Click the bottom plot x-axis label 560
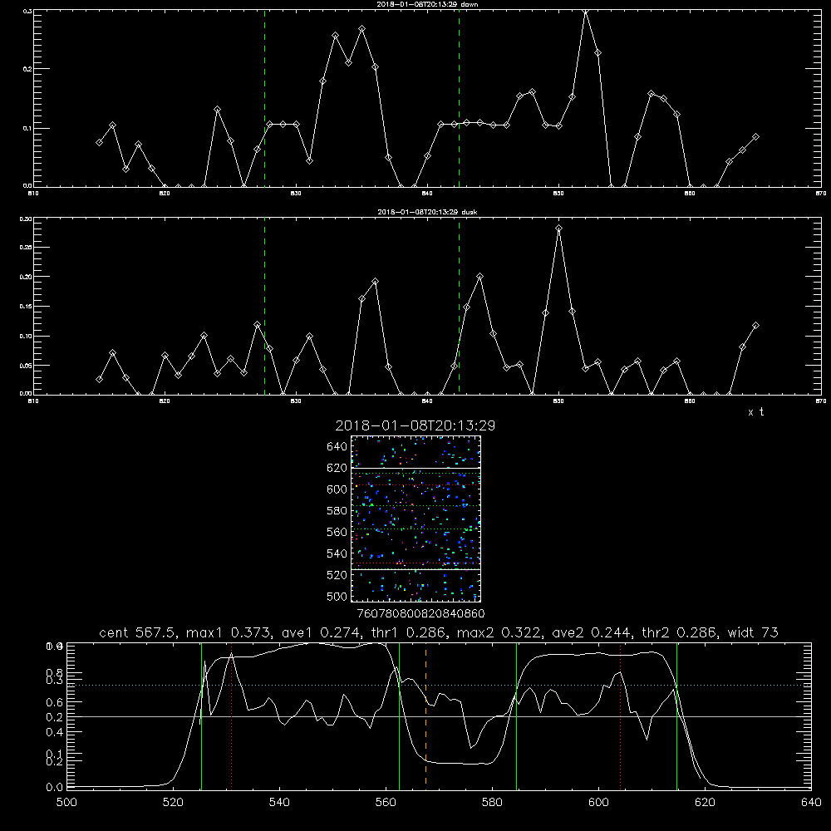Screen dimensions: 831x831 [x=386, y=802]
